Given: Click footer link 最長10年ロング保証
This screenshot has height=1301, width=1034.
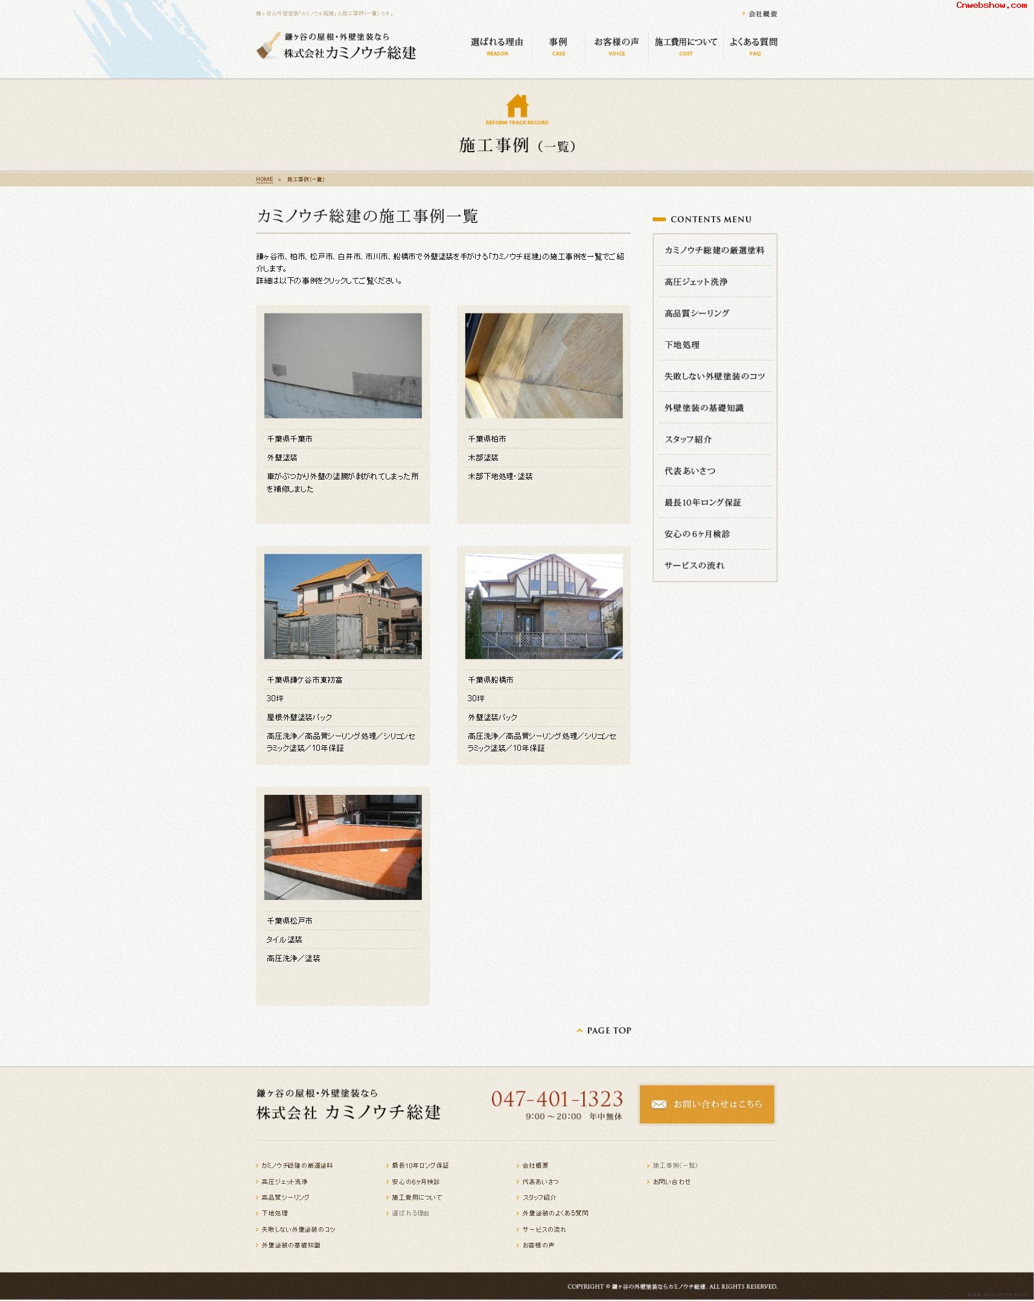Looking at the screenshot, I should pos(420,1166).
